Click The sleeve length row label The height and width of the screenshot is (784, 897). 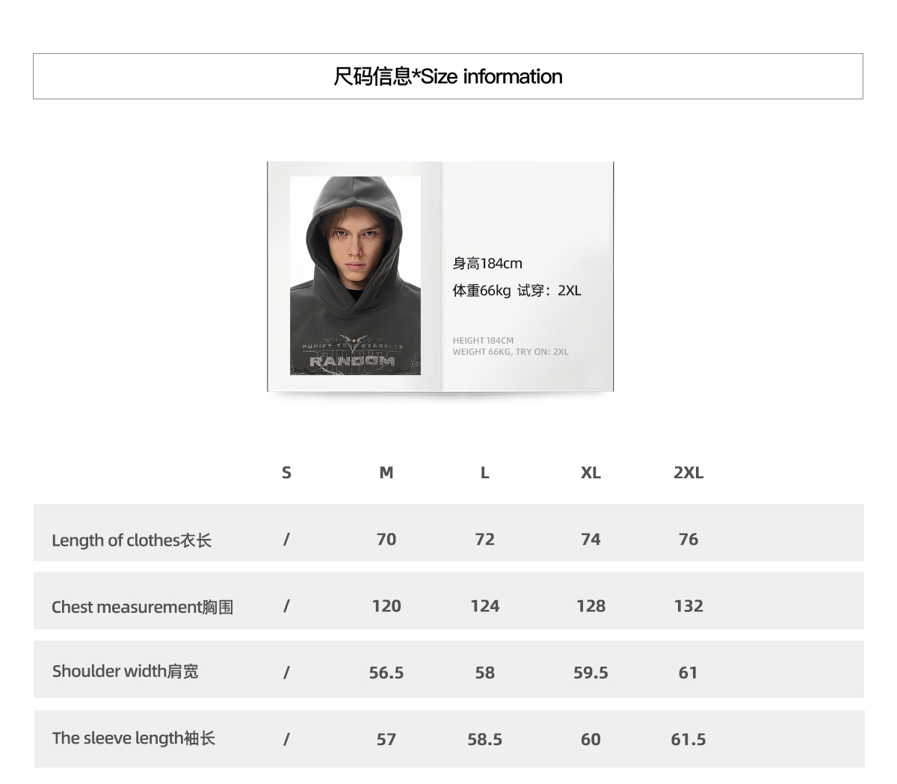[x=134, y=738]
